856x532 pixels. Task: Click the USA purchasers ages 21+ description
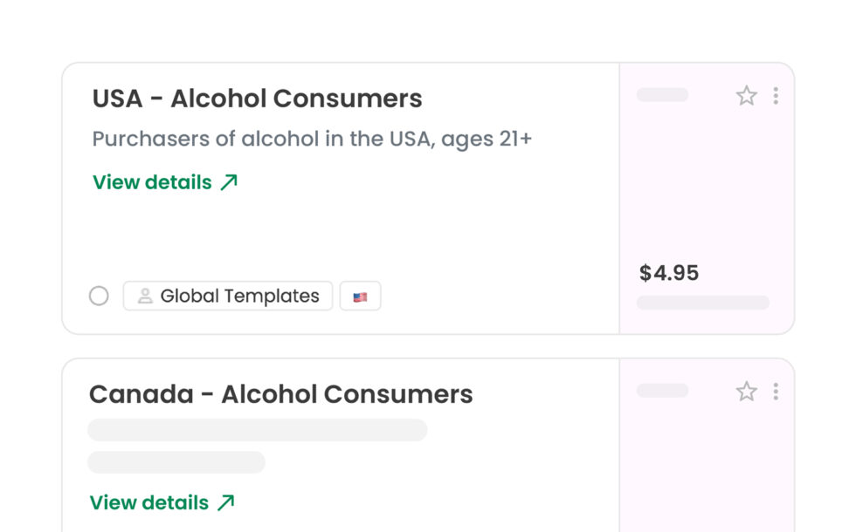click(312, 140)
